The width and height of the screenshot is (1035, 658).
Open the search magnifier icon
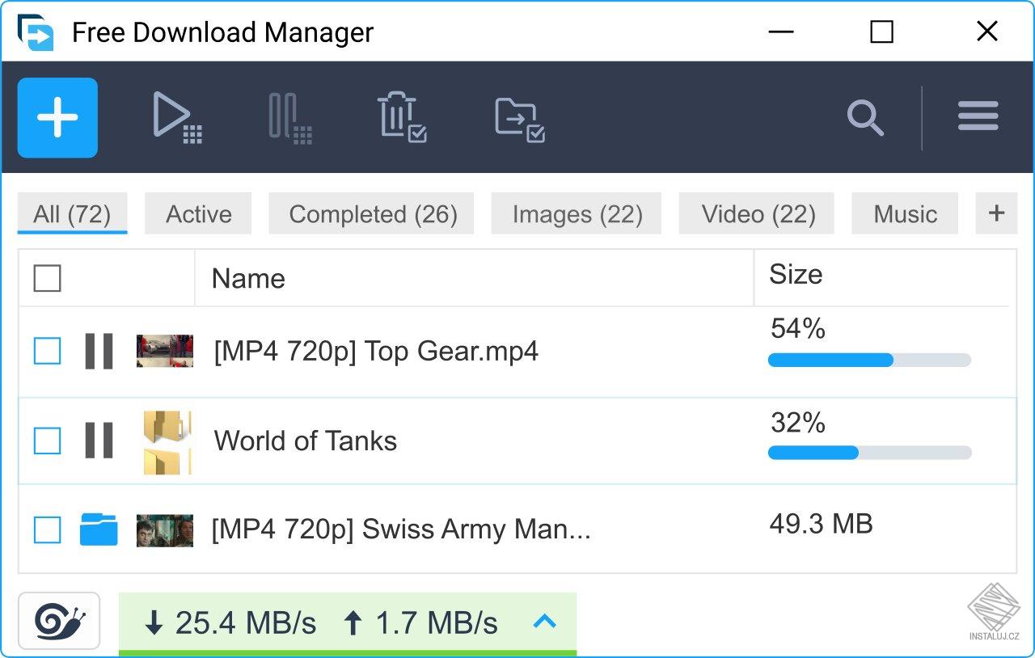click(864, 118)
